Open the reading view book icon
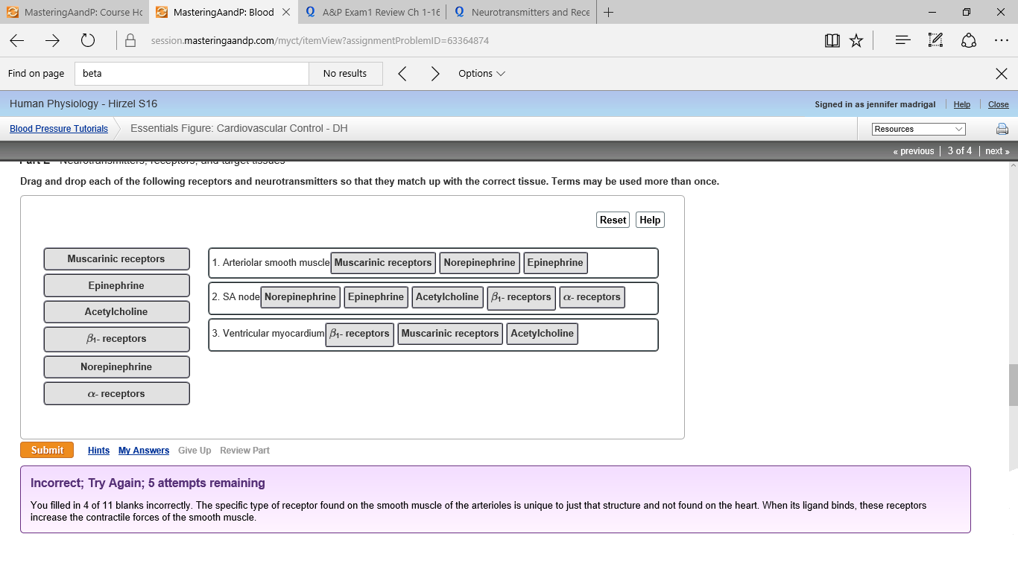 coord(832,41)
